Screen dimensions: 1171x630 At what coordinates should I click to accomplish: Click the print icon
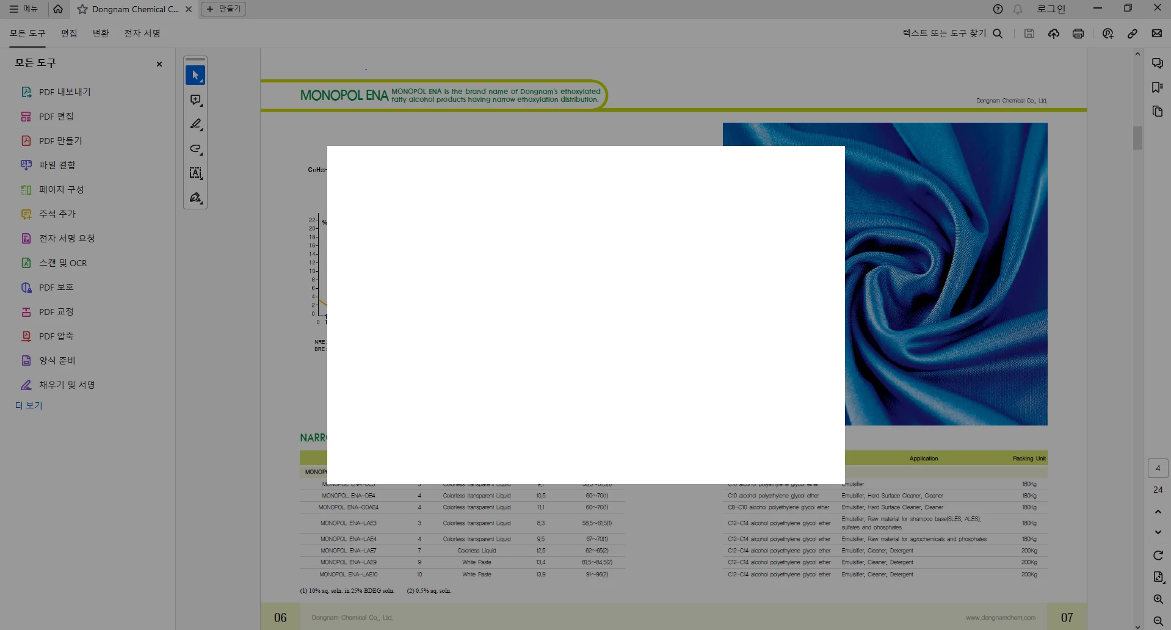coord(1078,34)
